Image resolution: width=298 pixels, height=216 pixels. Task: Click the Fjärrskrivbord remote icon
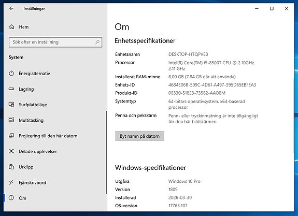[11, 182]
